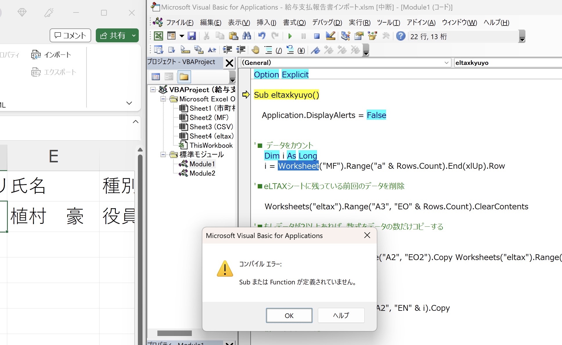Screen dimensions: 562x345
Task: Open the 実行(R) menu
Action: [360, 22]
